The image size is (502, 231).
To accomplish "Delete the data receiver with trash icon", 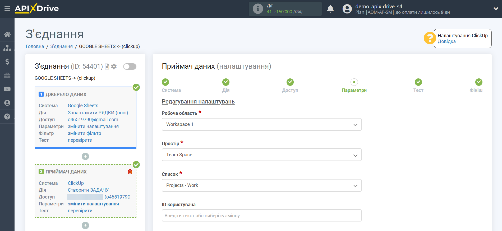I will (x=130, y=172).
